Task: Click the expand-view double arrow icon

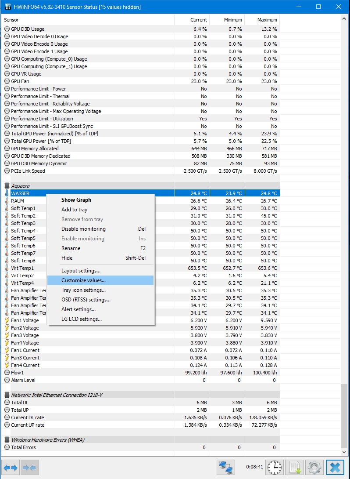Action: [11, 468]
